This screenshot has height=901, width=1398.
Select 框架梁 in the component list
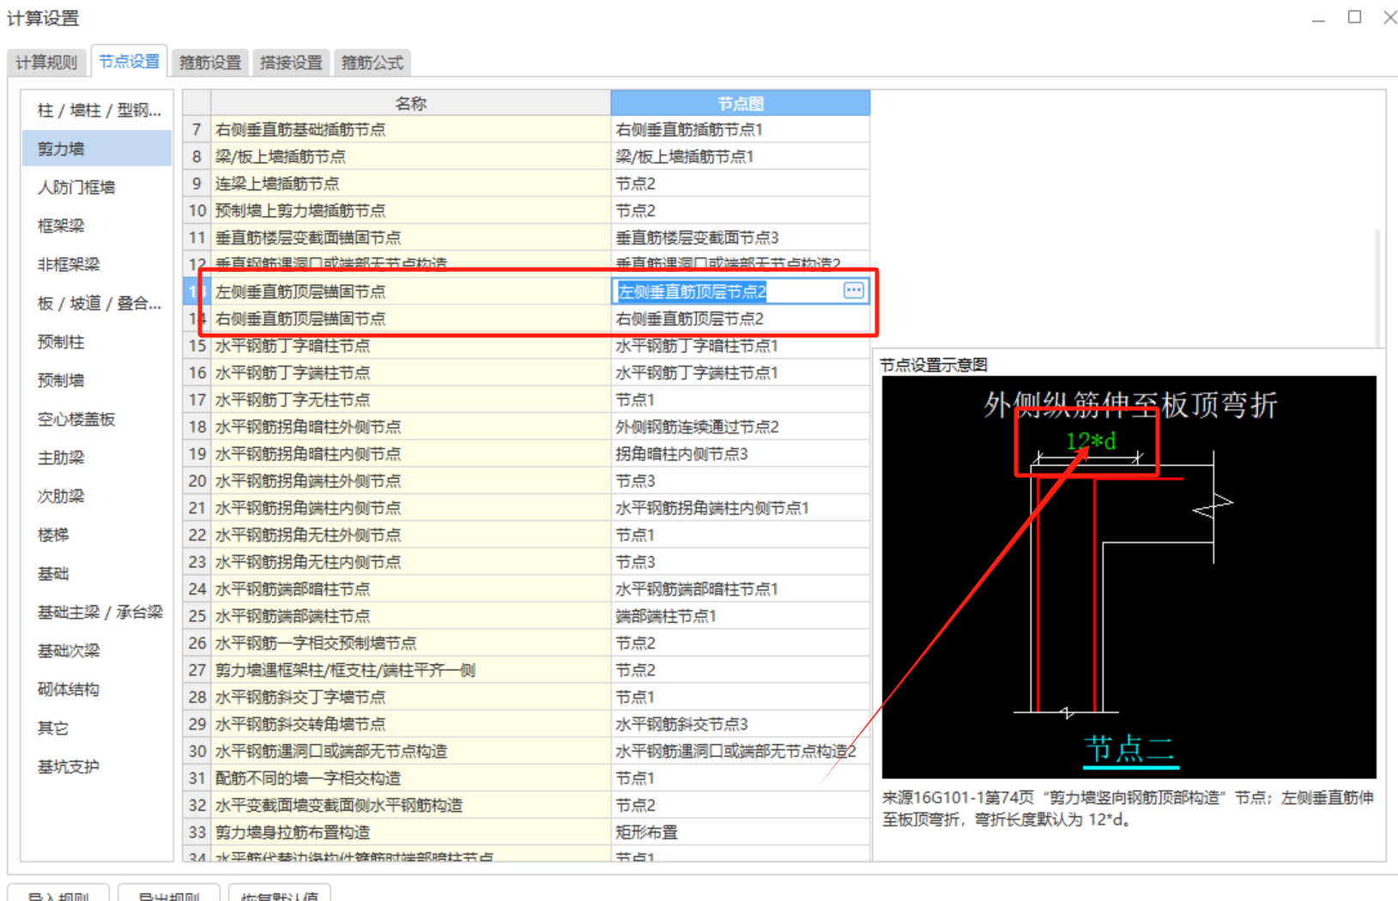click(x=98, y=226)
